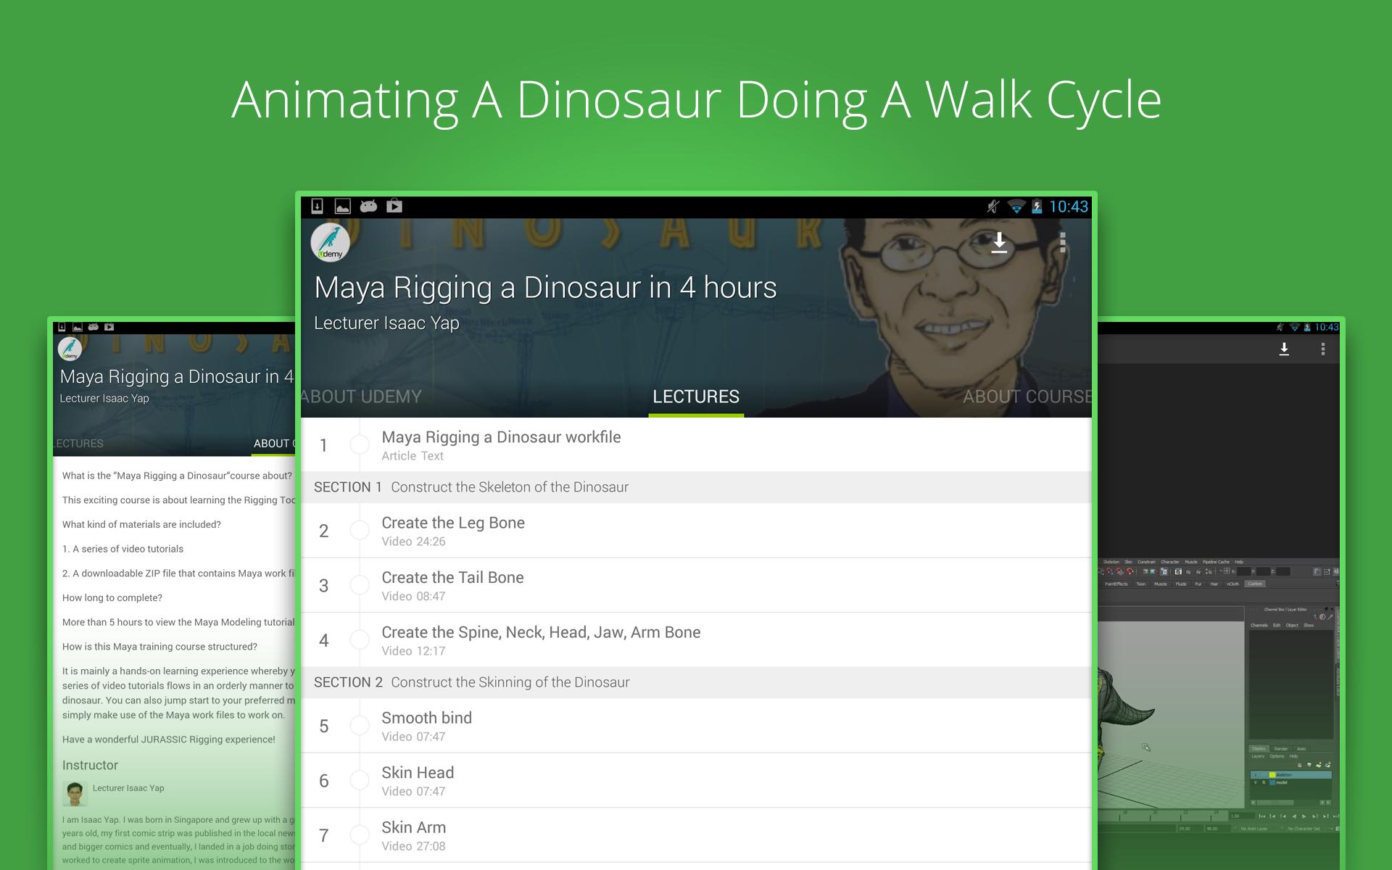1392x870 pixels.
Task: Open three-dot menu on right screenshot
Action: pyautogui.click(x=1323, y=349)
